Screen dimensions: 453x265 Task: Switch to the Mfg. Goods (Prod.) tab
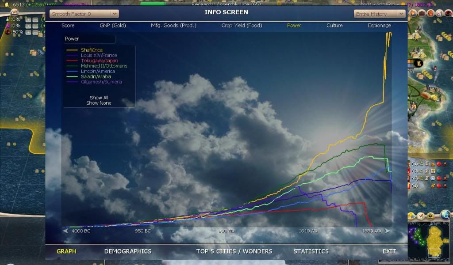click(173, 25)
